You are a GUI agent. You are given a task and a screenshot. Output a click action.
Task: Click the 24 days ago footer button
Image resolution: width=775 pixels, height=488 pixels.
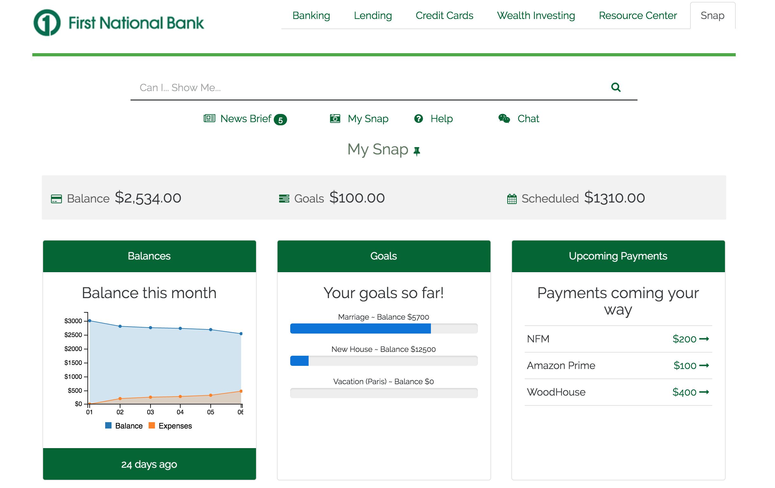tap(149, 464)
